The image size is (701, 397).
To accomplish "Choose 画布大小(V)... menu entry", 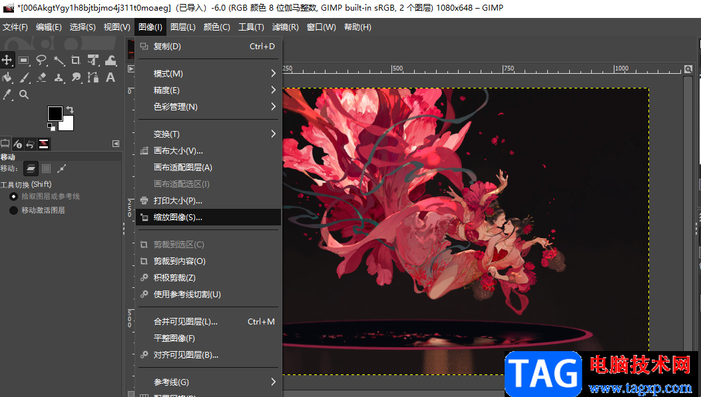I will (x=208, y=151).
